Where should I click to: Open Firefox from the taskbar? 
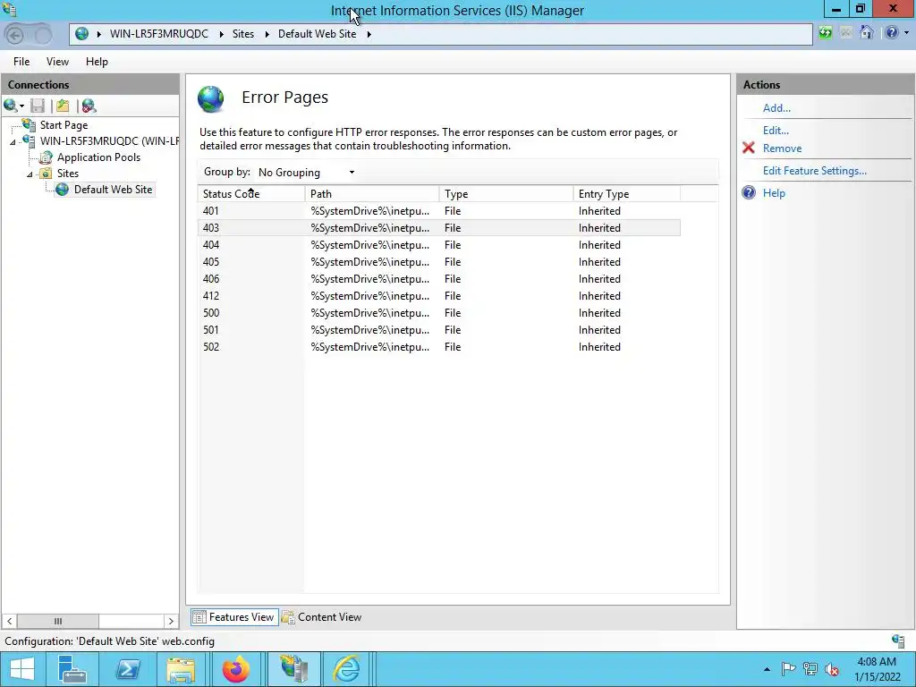pos(236,669)
